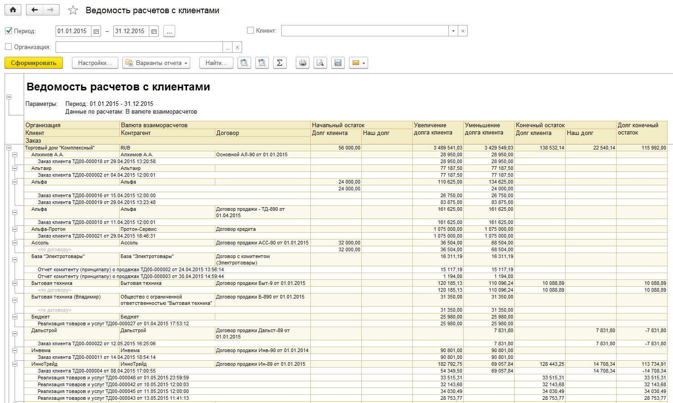This screenshot has width=673, height=403.
Task: Click the Начальный остаток column header
Action: coord(361,125)
